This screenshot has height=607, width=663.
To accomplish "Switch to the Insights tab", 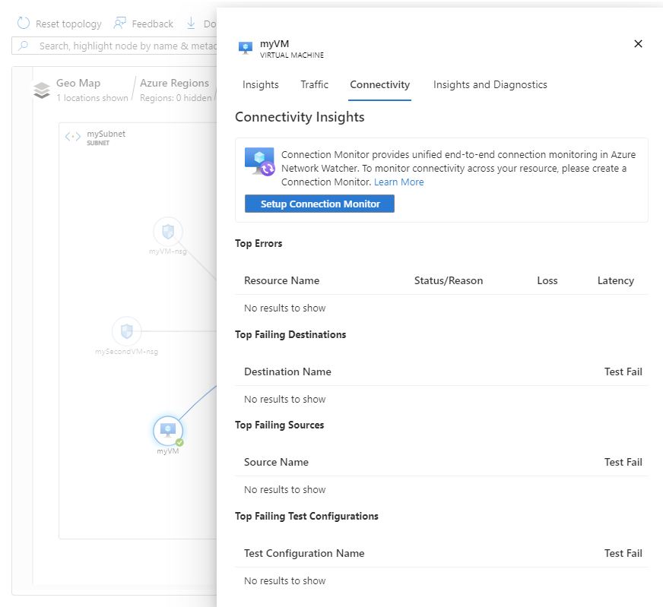I will [x=261, y=84].
